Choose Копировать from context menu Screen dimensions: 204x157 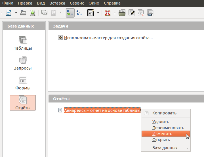pos(166,113)
